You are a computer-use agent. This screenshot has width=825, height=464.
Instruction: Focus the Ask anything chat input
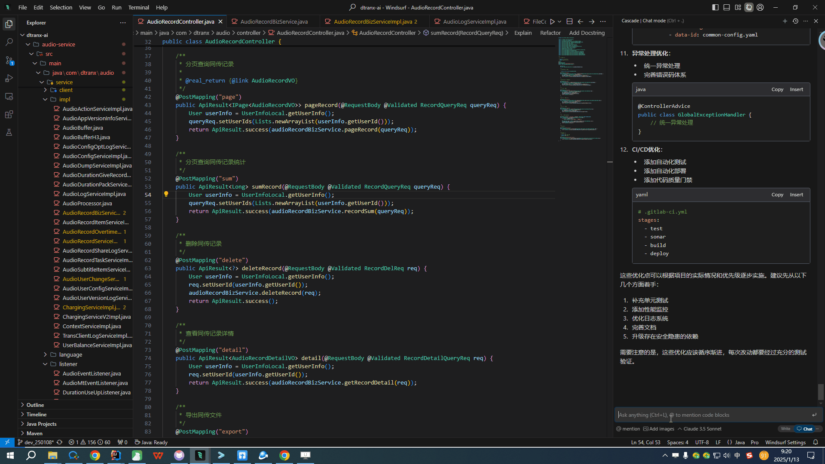713,415
